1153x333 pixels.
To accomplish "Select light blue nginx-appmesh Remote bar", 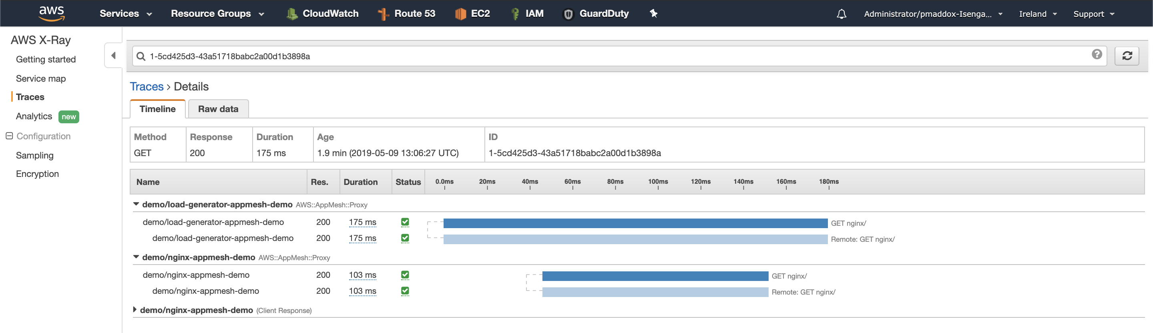I will click(x=655, y=292).
